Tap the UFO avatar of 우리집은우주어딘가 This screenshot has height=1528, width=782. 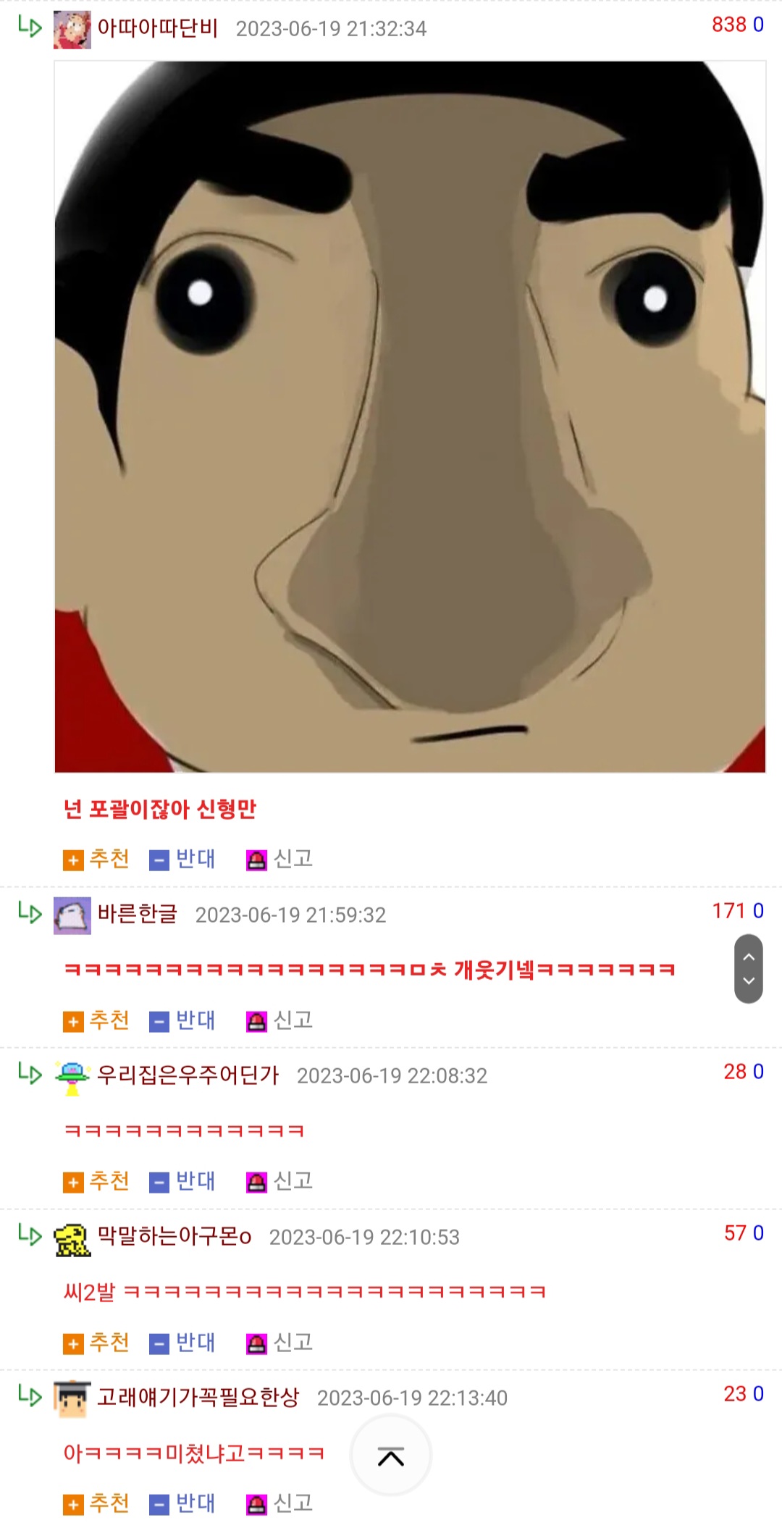tap(72, 1077)
